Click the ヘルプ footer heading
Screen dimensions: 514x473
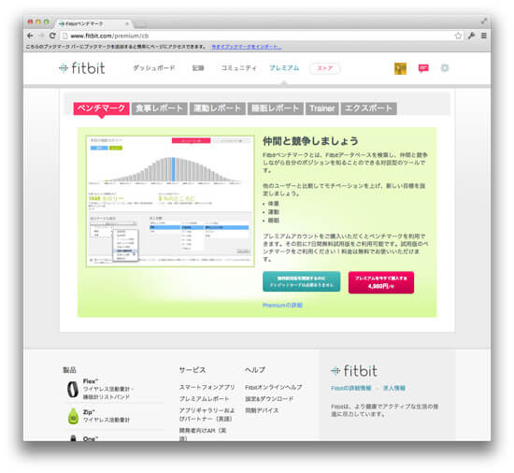pyautogui.click(x=255, y=370)
